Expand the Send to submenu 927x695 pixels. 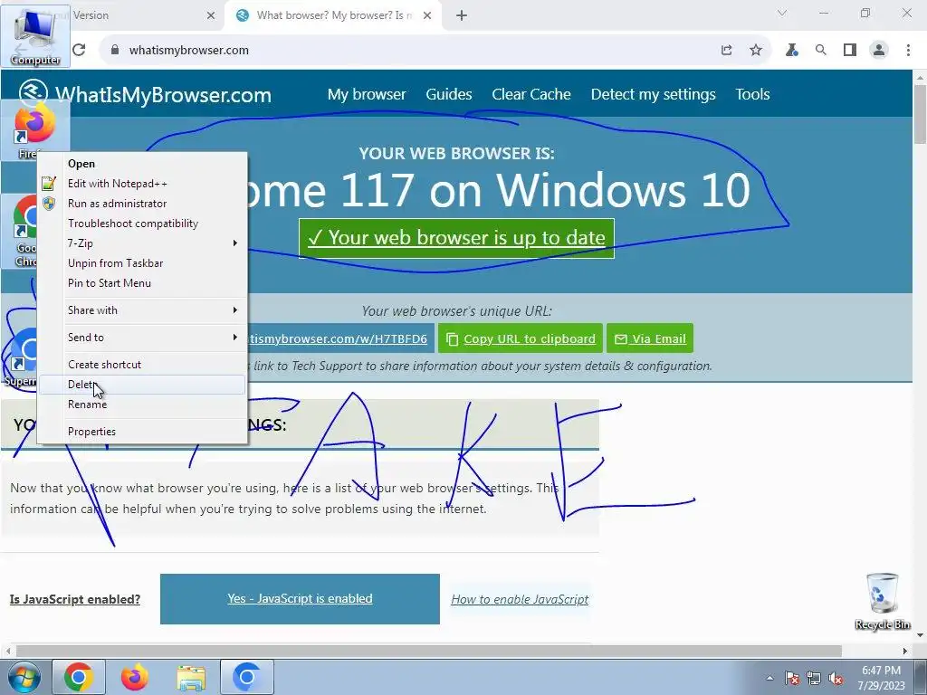(x=142, y=338)
